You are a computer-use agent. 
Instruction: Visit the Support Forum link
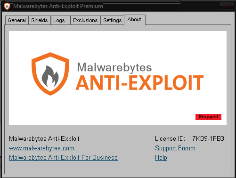pos(175,148)
